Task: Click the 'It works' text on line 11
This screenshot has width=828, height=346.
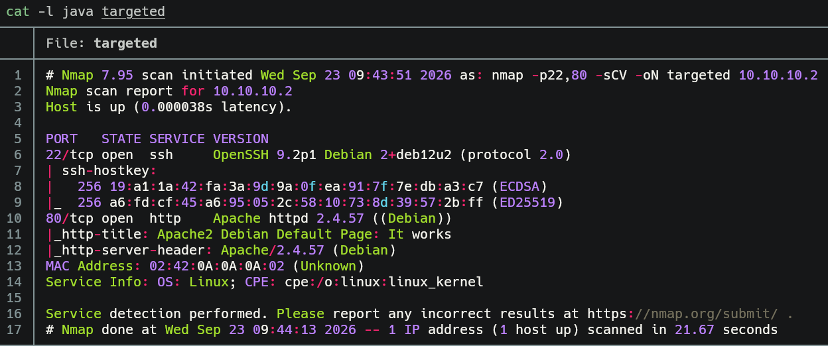Action: click(420, 234)
